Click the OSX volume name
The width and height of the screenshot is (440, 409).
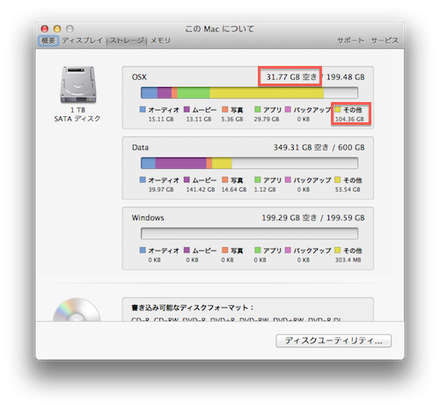pos(139,77)
